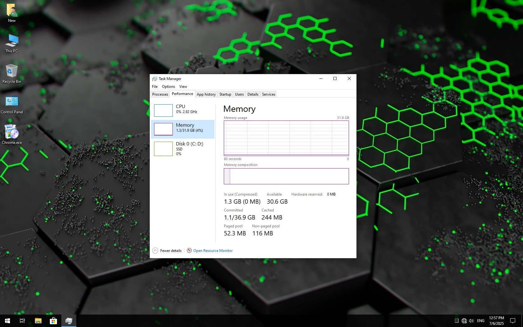The width and height of the screenshot is (523, 327).
Task: Click the Committed value 1.1/36.9 GB
Action: tap(239, 217)
